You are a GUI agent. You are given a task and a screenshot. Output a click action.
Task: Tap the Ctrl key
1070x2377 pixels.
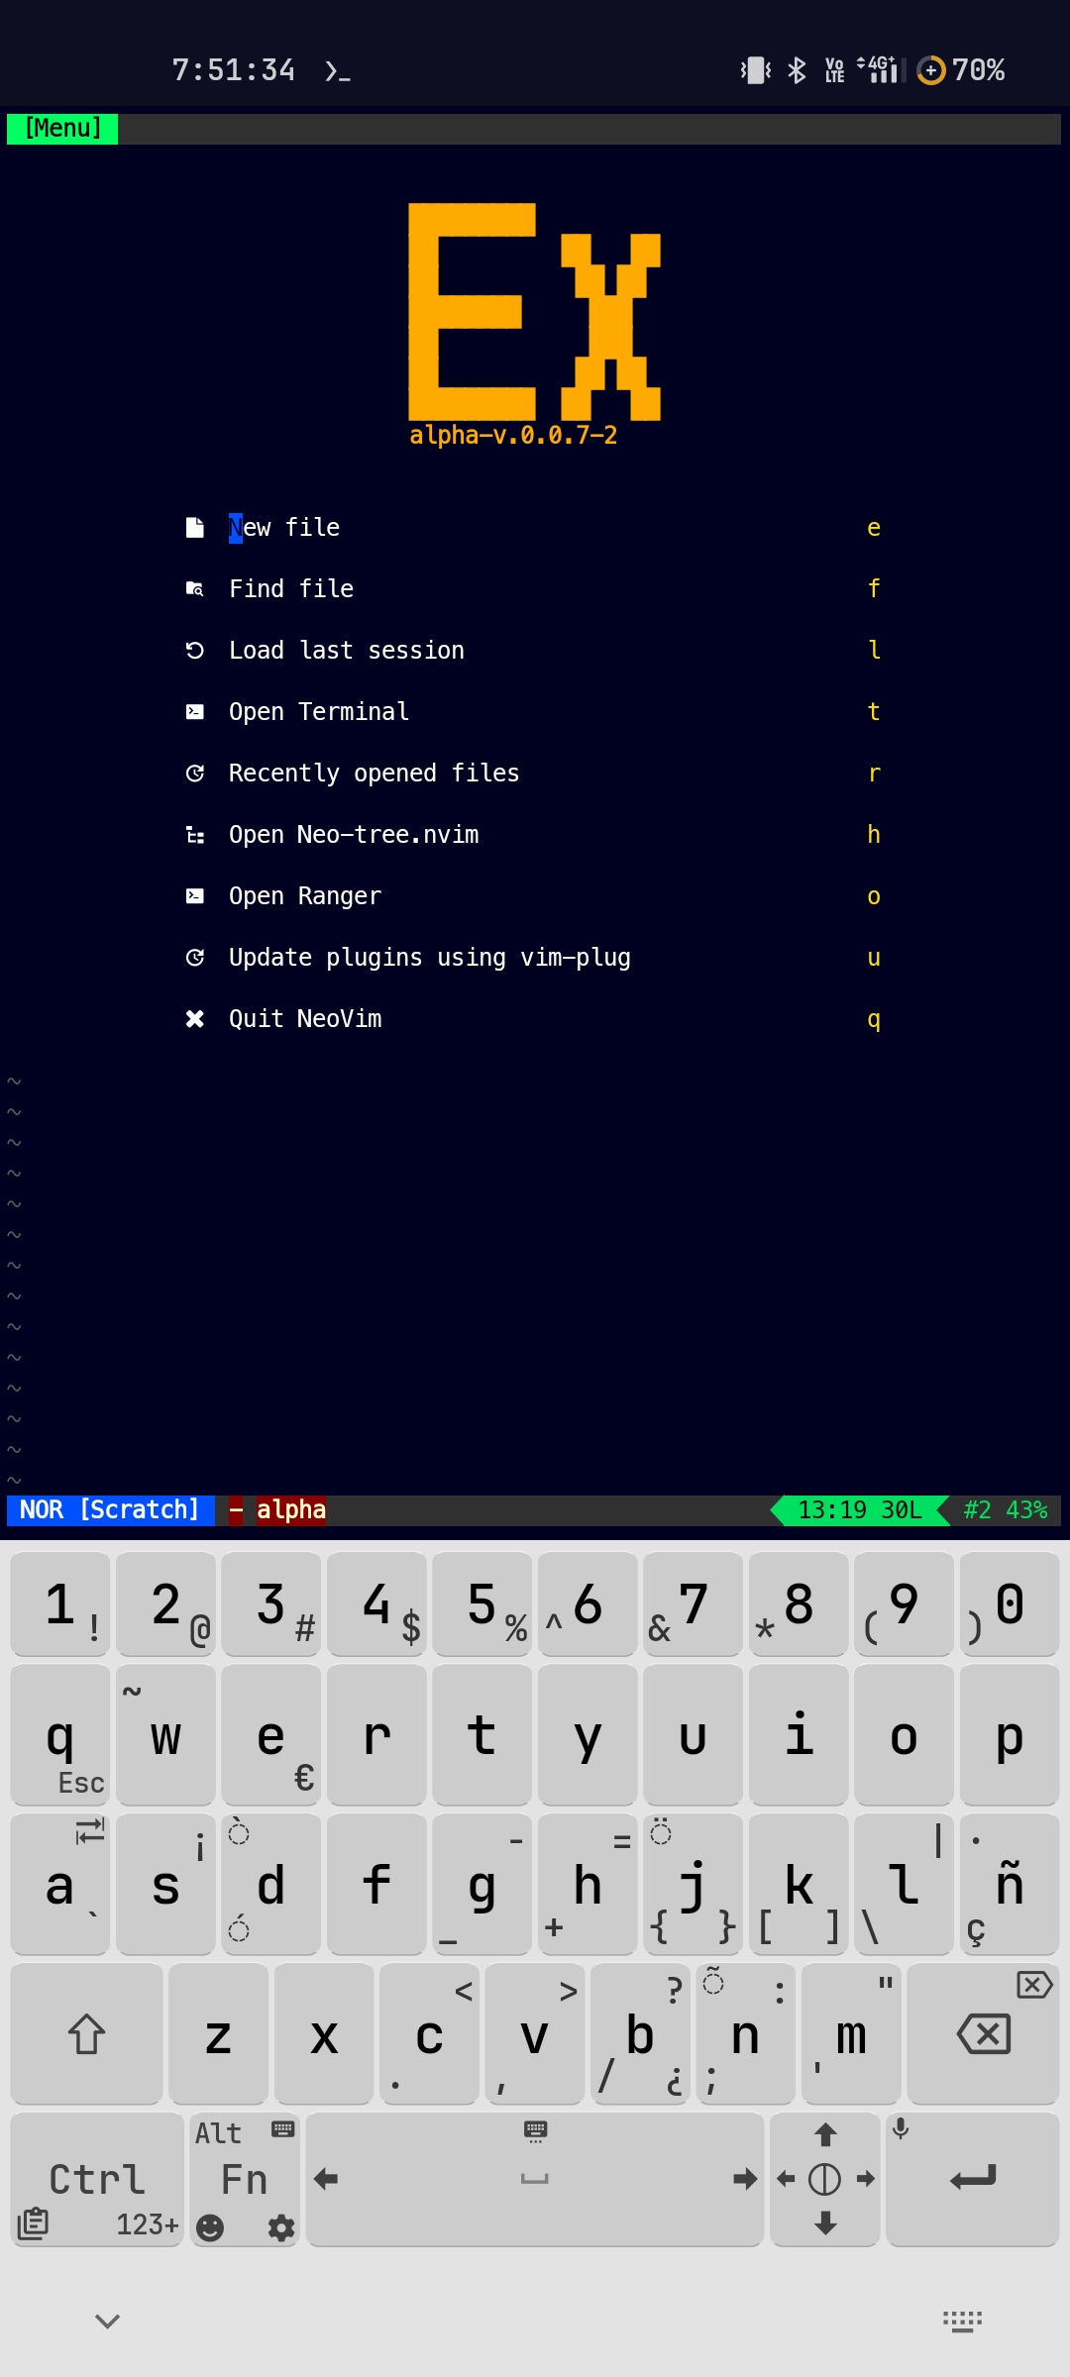pyautogui.click(x=96, y=2180)
